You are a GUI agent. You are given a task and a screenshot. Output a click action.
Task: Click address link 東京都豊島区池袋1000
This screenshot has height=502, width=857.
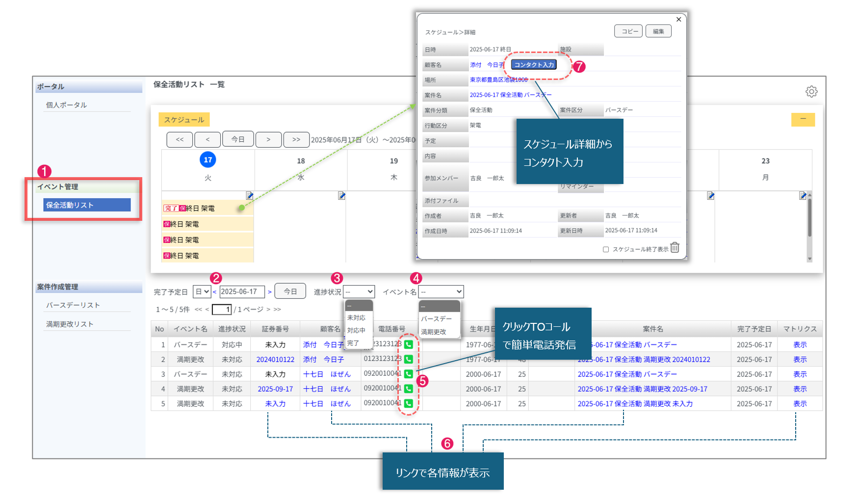pyautogui.click(x=499, y=79)
